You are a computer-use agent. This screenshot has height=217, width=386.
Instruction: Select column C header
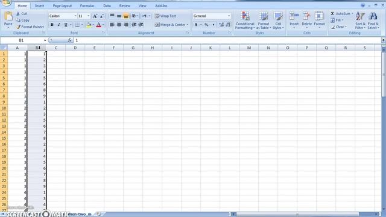coord(56,48)
